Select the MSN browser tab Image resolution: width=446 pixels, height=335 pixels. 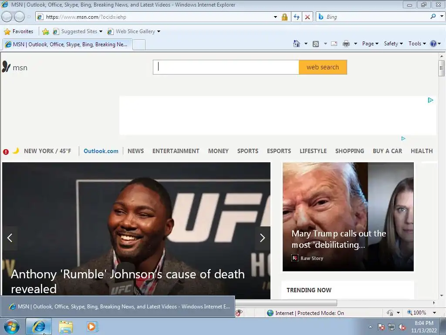click(x=68, y=44)
